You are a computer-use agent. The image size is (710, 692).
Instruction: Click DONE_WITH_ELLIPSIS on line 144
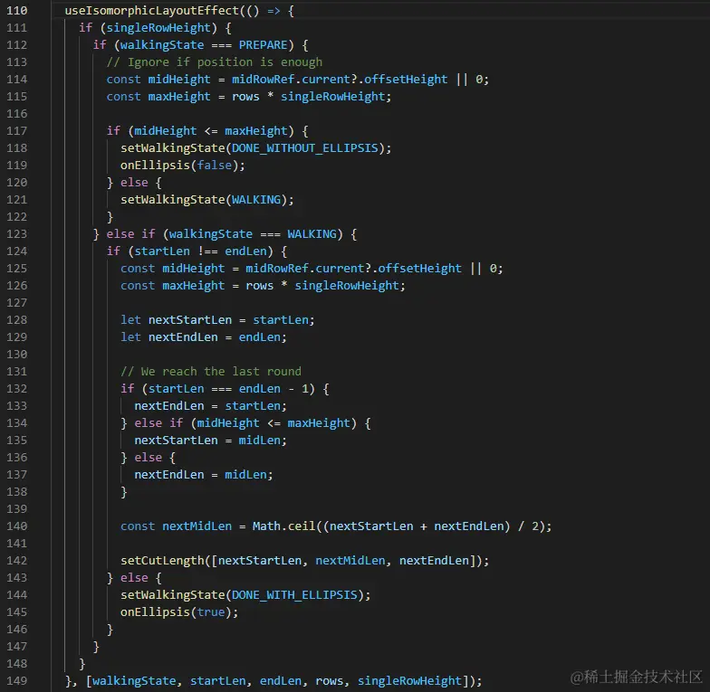click(x=294, y=595)
